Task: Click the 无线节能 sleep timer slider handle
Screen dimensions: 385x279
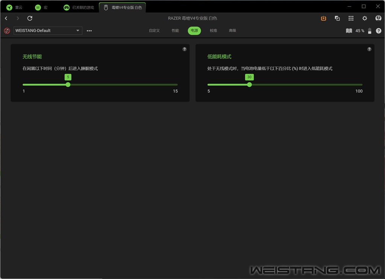Action: (68, 84)
